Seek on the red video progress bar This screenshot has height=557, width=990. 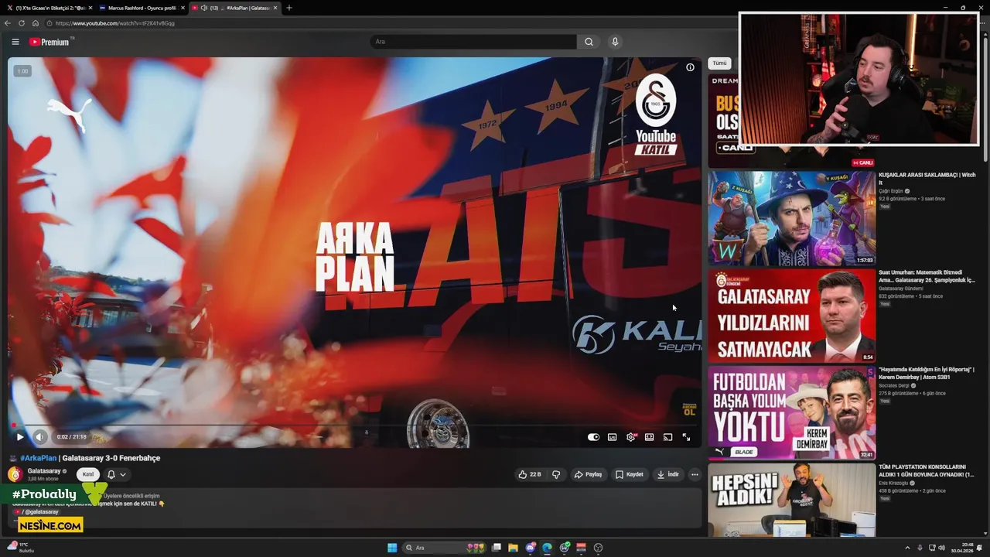pyautogui.click(x=355, y=425)
